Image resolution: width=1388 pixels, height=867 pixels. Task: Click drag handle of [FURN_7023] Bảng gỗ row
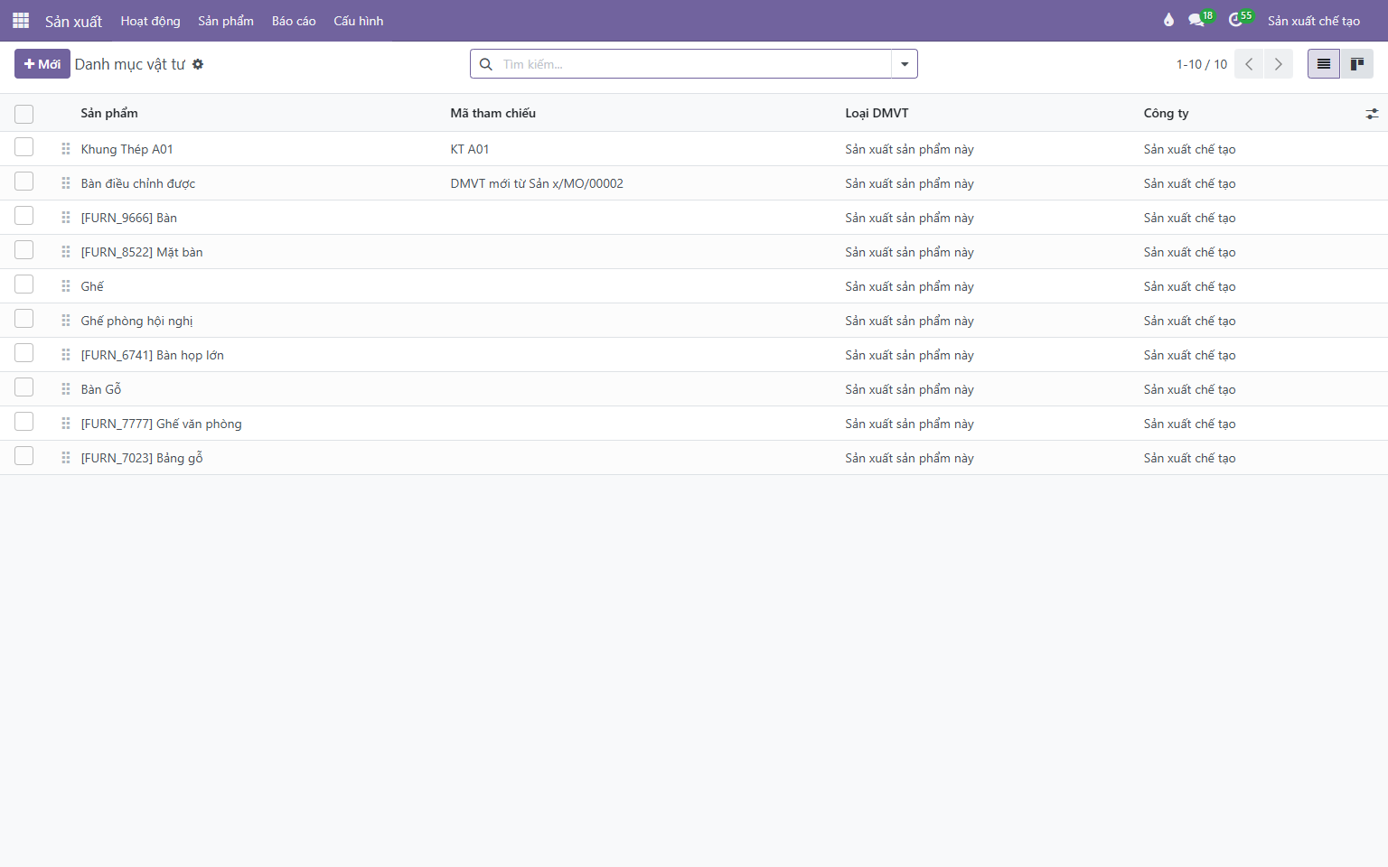click(66, 458)
